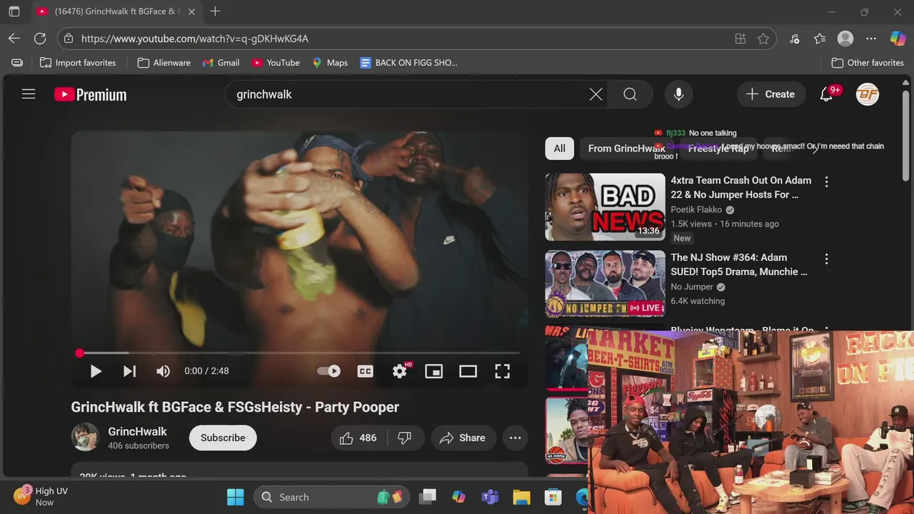The height and width of the screenshot is (514, 914).
Task: Open the BACK ON FIGG SHO bookmark
Action: tap(408, 63)
